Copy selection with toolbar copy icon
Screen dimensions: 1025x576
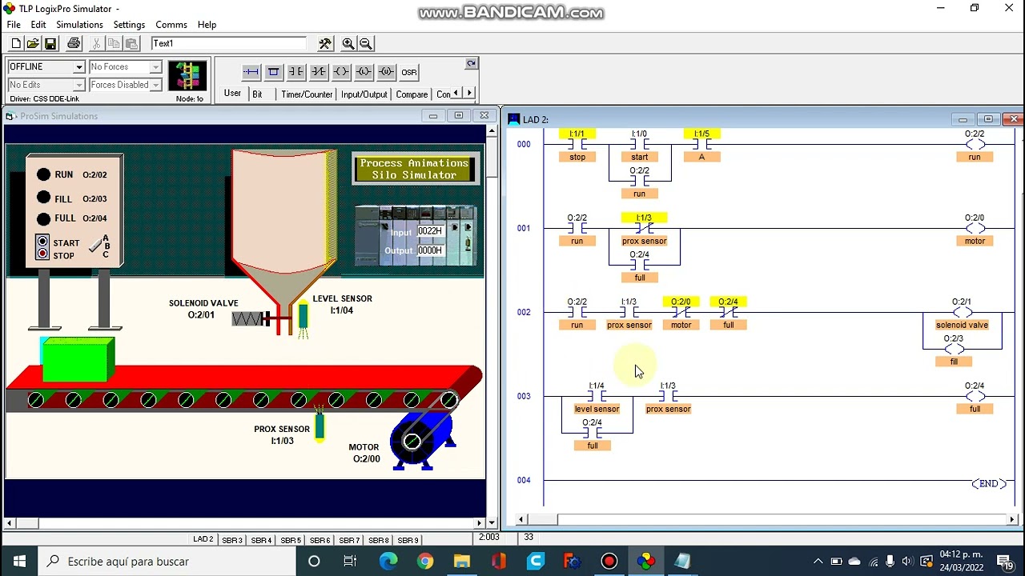(x=115, y=43)
